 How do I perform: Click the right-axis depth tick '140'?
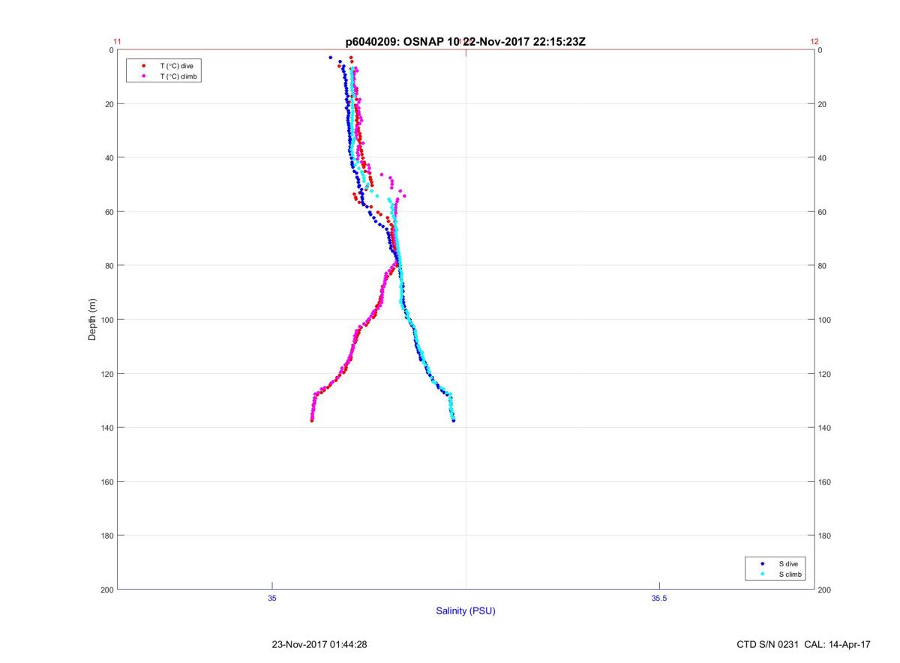point(825,428)
